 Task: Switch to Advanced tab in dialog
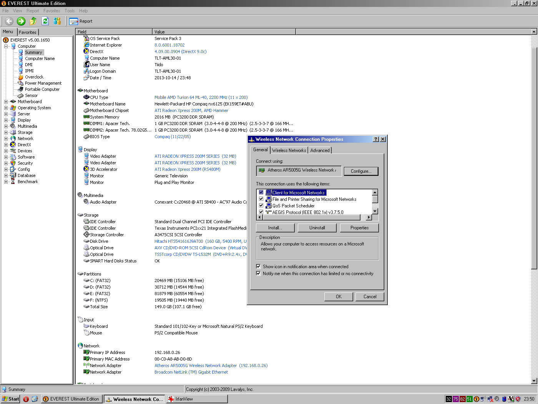point(320,150)
